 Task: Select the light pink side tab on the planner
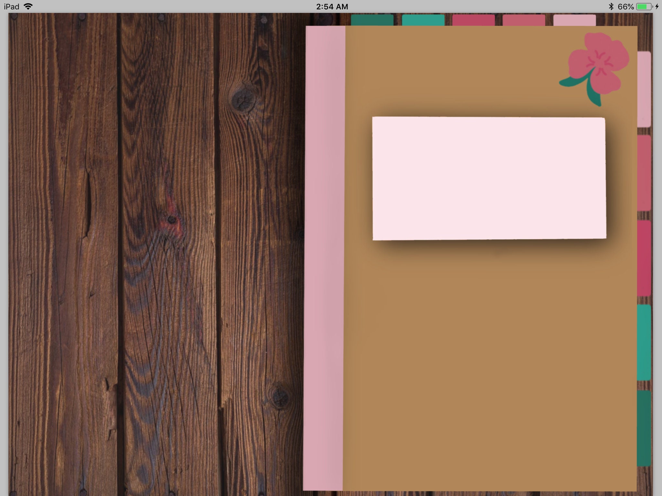644,89
